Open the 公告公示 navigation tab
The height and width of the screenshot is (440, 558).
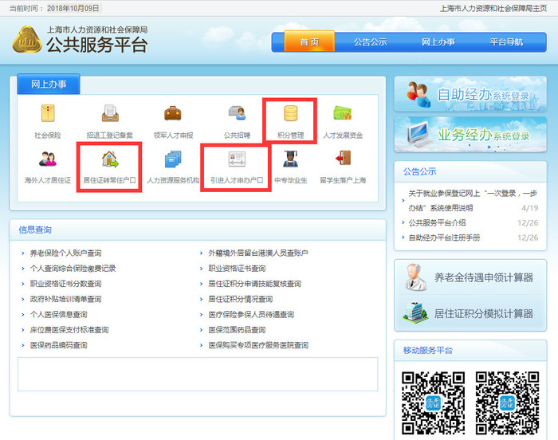click(x=370, y=42)
